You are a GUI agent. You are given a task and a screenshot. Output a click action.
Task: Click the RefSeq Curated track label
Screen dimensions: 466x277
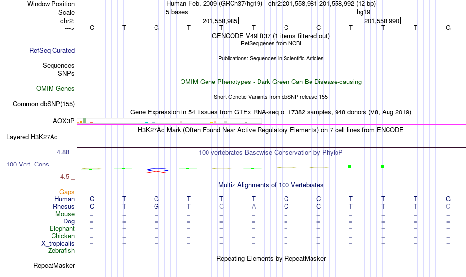point(52,50)
